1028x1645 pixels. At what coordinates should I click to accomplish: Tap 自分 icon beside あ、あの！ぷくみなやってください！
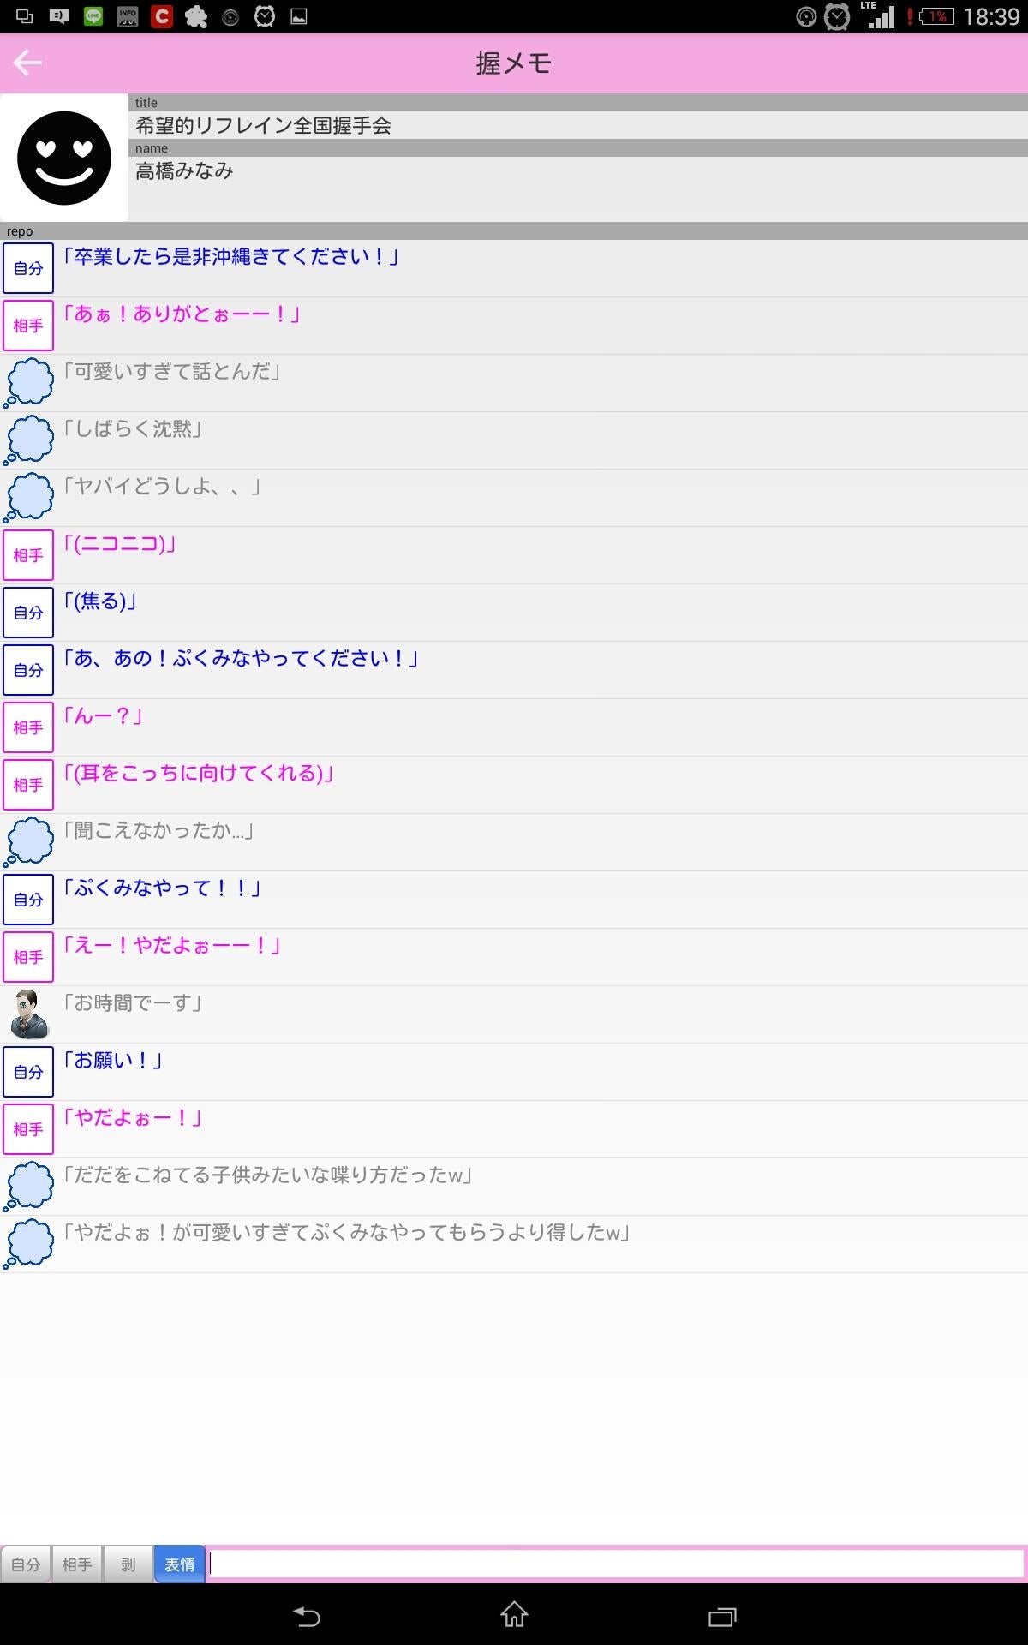[28, 670]
